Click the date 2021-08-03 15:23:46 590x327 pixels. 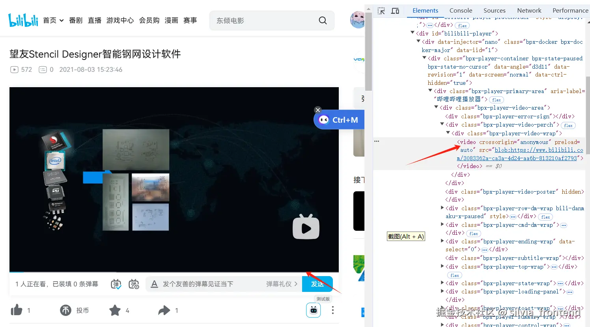click(x=91, y=69)
